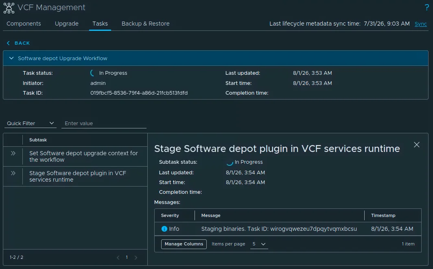This screenshot has width=433, height=269.
Task: Click the message timestamp 8/1/26, 3:54 AM cell
Action: click(x=392, y=229)
